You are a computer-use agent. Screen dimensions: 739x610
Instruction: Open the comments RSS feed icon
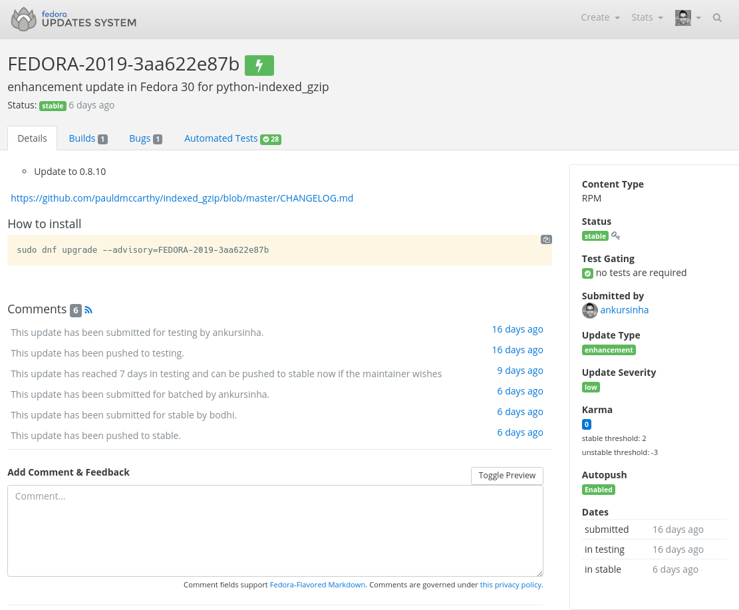click(88, 310)
